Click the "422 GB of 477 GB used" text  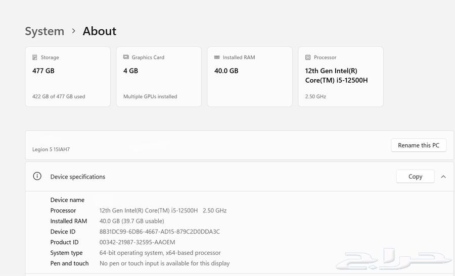coord(59,96)
